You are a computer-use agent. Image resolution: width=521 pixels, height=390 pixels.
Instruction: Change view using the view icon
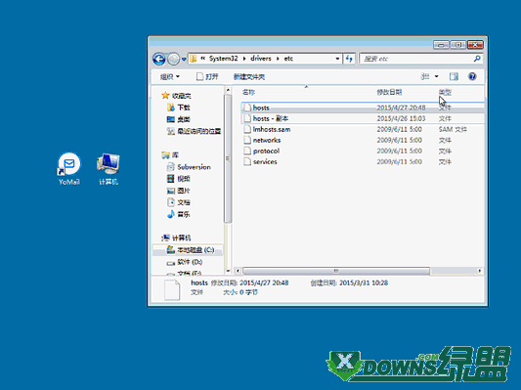click(425, 77)
